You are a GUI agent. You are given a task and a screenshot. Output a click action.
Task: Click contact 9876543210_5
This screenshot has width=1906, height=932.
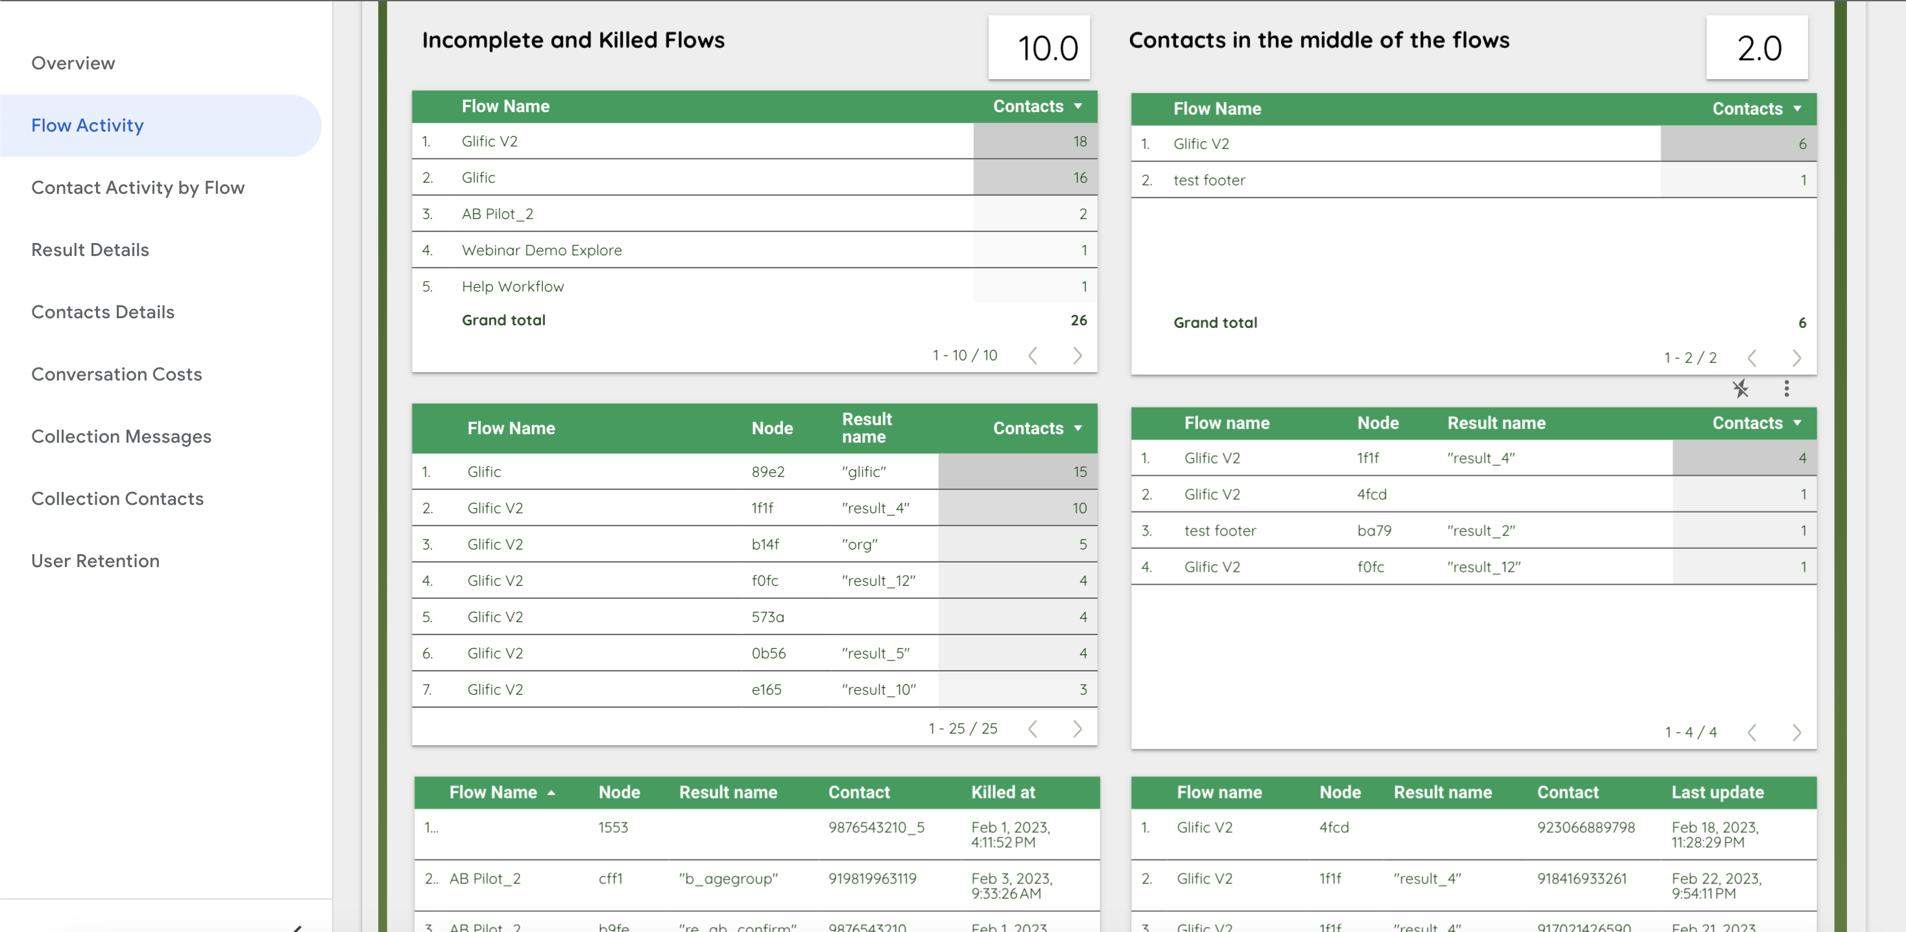(876, 827)
